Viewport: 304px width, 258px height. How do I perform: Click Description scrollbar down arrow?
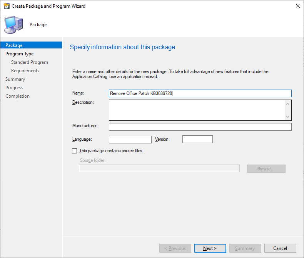click(288, 117)
